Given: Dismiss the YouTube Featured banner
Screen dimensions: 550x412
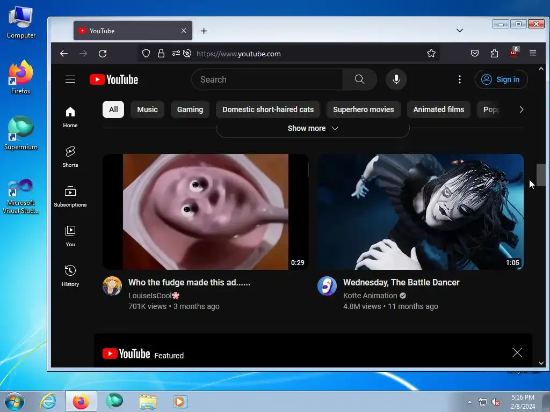Looking at the screenshot, I should pos(517,352).
